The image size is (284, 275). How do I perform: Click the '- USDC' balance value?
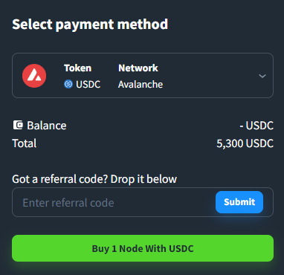pos(256,126)
